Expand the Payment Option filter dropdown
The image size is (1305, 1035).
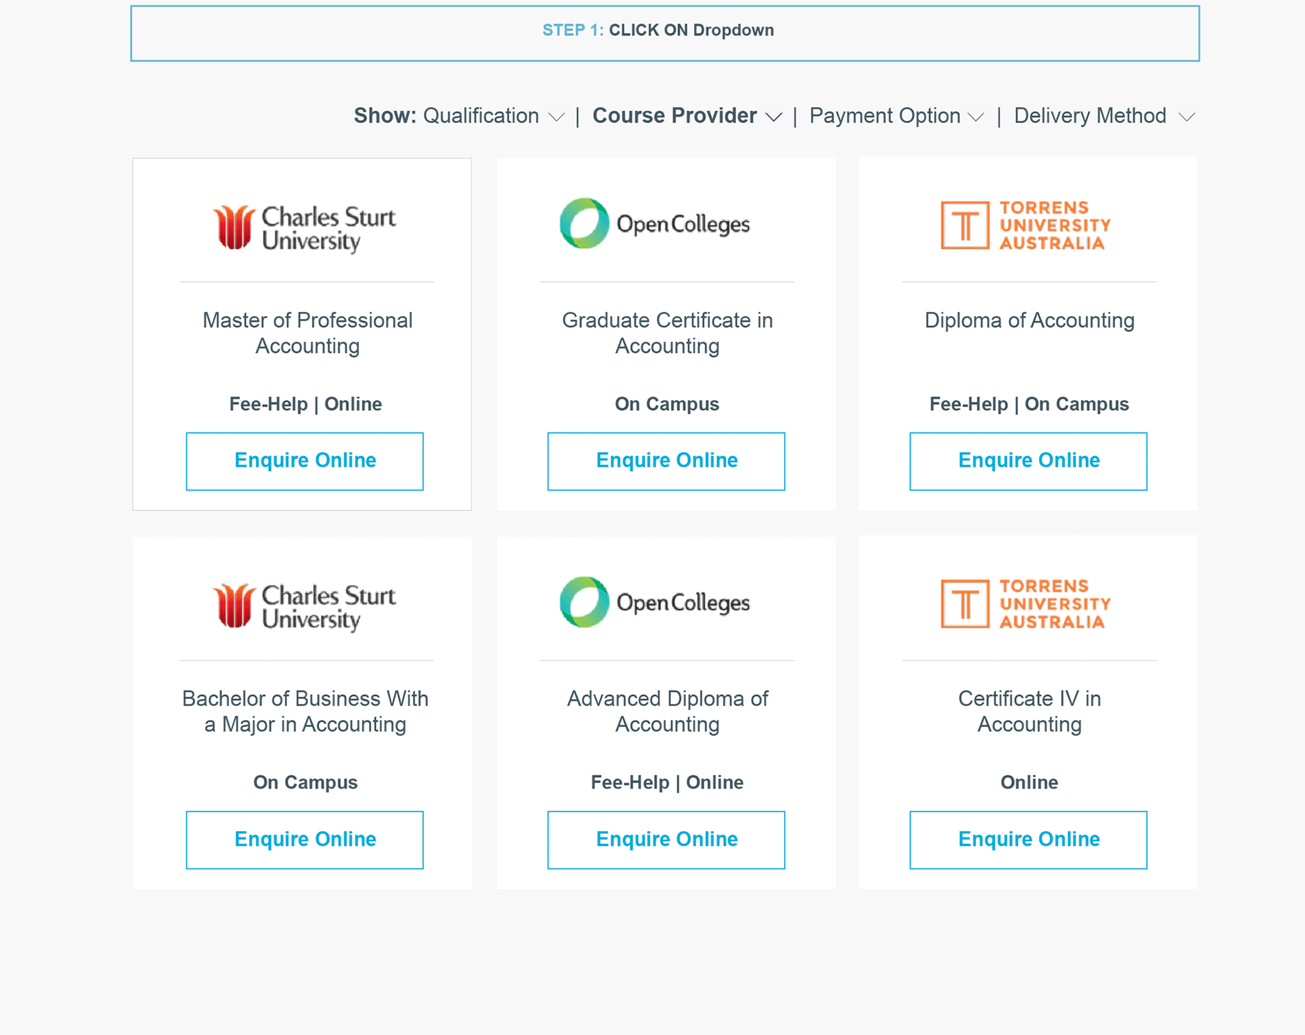(x=897, y=116)
